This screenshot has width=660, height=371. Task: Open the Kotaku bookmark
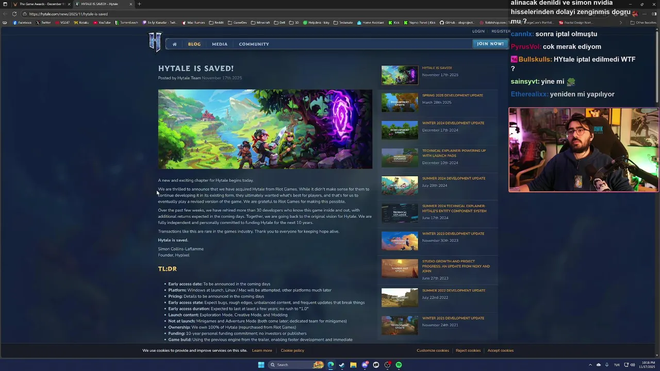[81, 23]
